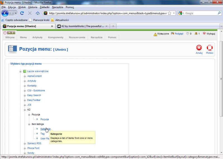Open a new browser tab

tap(113, 26)
